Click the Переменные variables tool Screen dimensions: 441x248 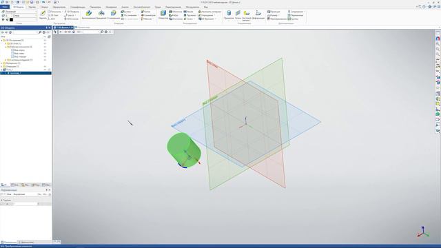(x=296, y=15)
